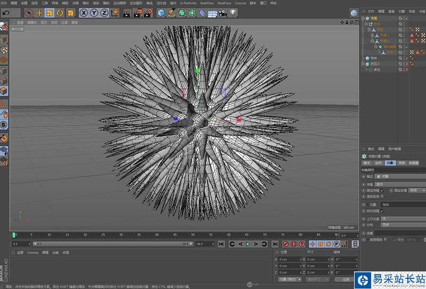
Task: Select the Move tool
Action: point(39,12)
